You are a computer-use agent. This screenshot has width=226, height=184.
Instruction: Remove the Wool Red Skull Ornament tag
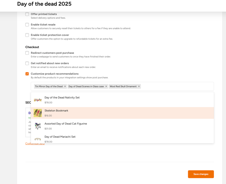tap(139, 86)
